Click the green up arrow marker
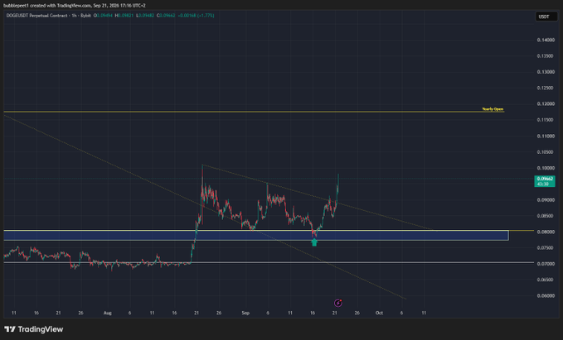The image size is (563, 340). [x=314, y=242]
